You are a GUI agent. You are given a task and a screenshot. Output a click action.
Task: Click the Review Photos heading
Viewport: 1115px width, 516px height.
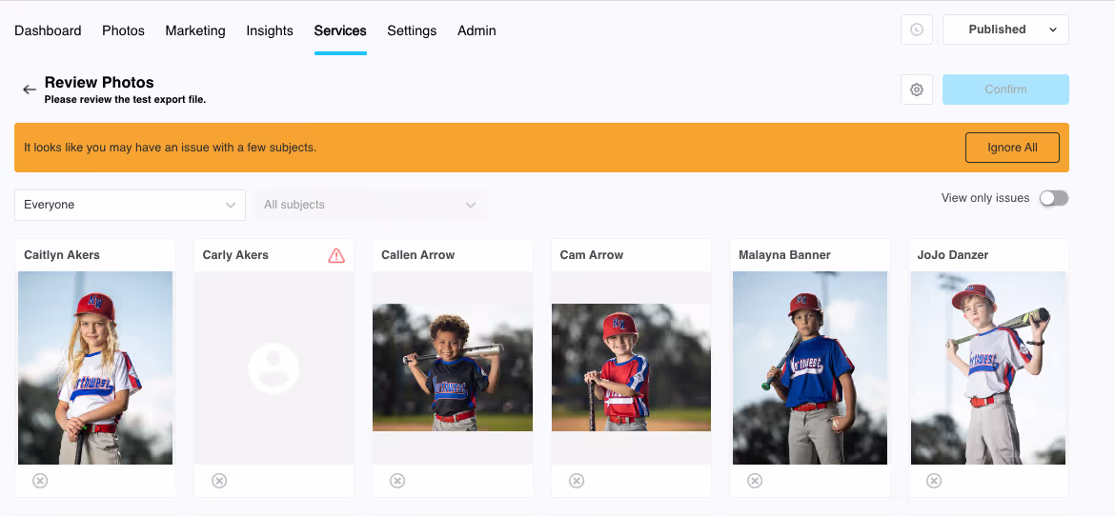[99, 83]
